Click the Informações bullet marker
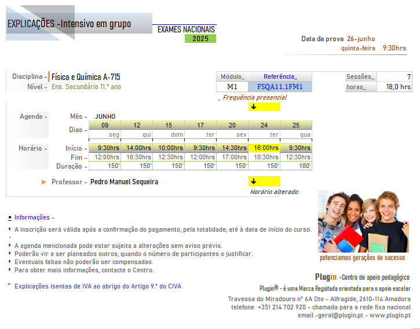 [x=10, y=218]
